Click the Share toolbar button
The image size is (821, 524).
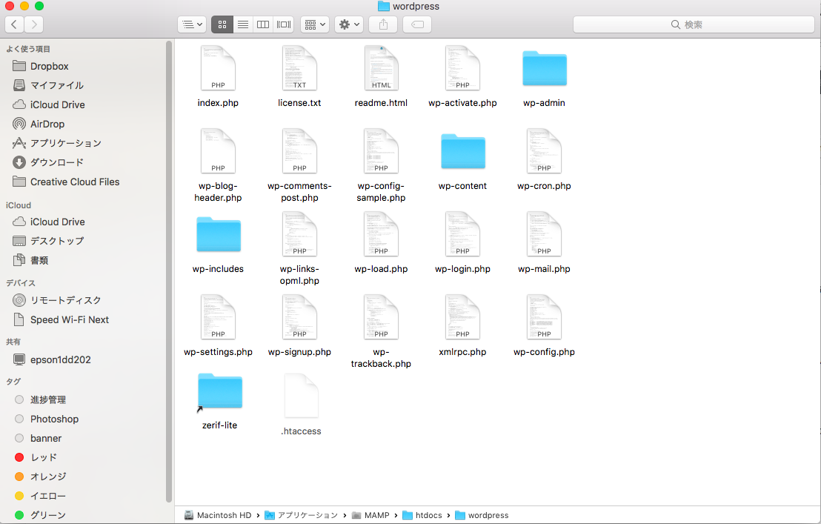[x=383, y=24]
